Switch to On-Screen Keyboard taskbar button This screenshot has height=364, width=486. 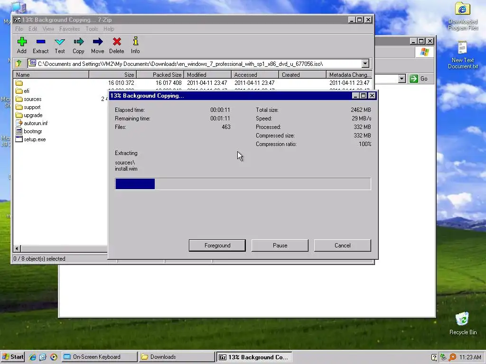(99, 357)
